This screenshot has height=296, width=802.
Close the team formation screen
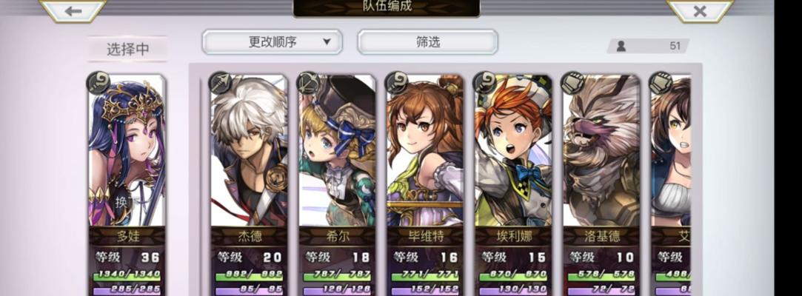tap(700, 11)
